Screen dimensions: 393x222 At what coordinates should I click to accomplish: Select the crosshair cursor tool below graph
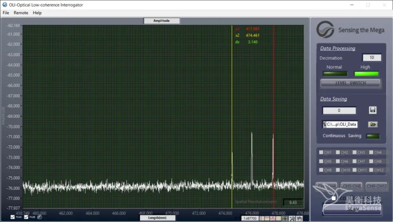(285, 218)
